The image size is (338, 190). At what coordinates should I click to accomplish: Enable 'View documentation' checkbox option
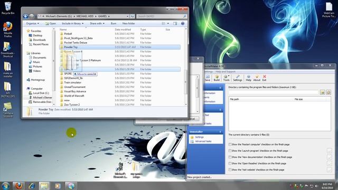[x=230, y=157]
